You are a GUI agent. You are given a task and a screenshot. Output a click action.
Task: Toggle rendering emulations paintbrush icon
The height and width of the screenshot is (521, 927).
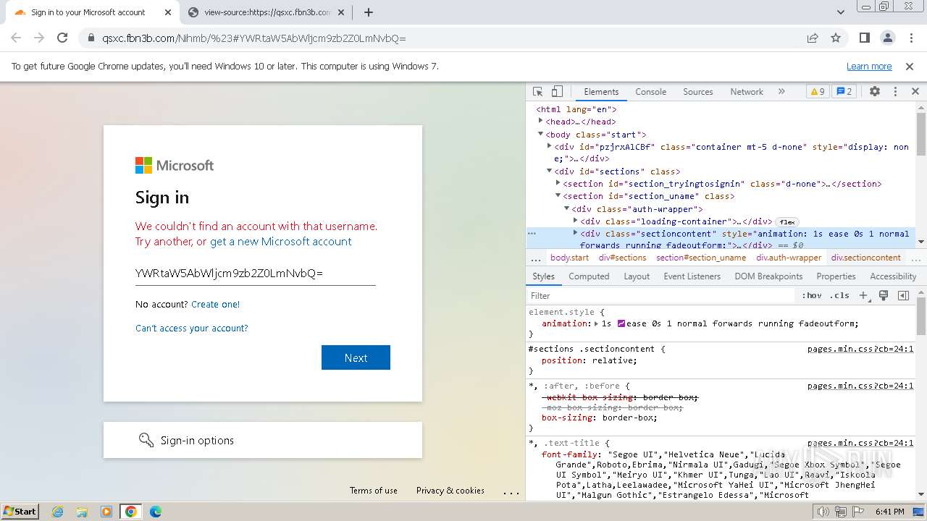click(x=884, y=295)
